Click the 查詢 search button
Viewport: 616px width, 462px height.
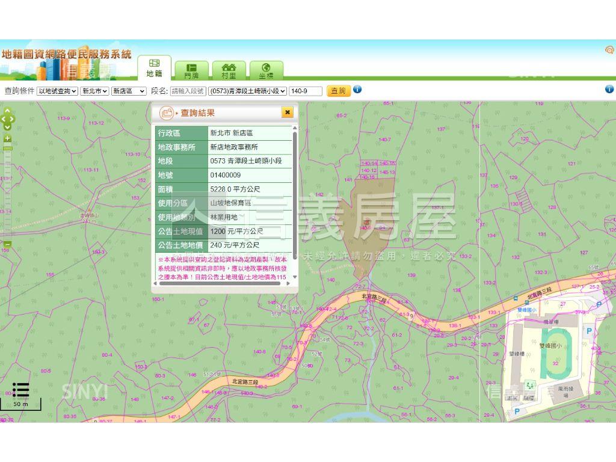pyautogui.click(x=338, y=91)
